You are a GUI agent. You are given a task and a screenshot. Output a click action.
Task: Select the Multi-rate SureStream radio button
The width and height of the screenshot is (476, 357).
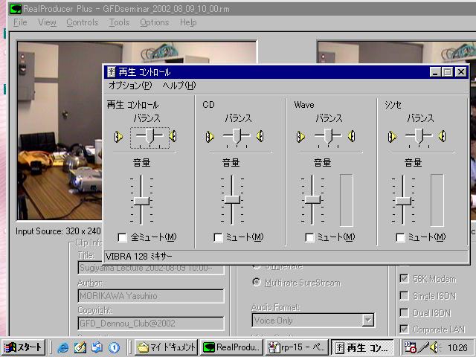(x=257, y=283)
